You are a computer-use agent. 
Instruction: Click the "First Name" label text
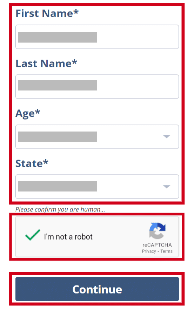pyautogui.click(x=44, y=13)
